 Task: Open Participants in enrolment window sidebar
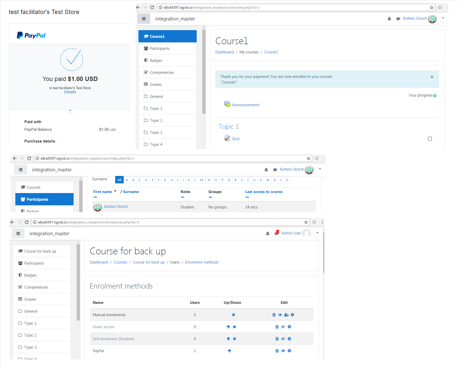click(x=42, y=263)
